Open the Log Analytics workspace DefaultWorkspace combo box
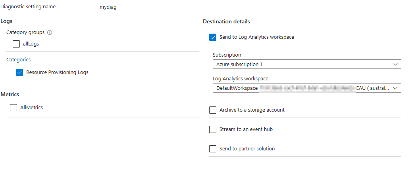 [302, 88]
